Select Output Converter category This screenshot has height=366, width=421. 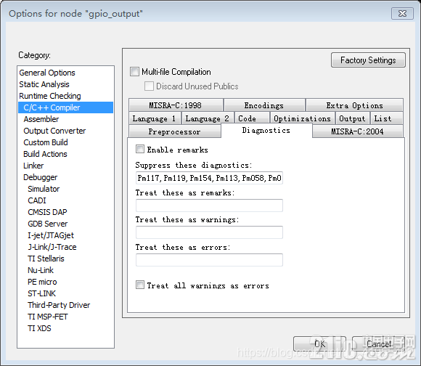(54, 131)
